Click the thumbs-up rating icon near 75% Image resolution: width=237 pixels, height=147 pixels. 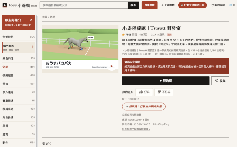click(x=124, y=34)
